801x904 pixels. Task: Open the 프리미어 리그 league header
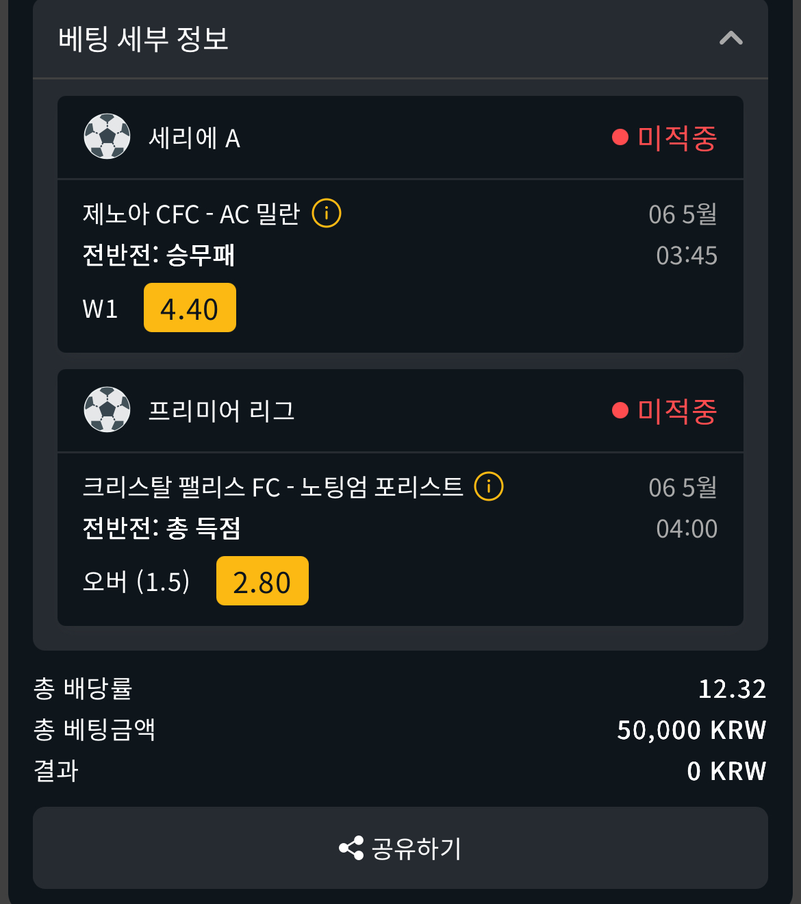coord(400,410)
